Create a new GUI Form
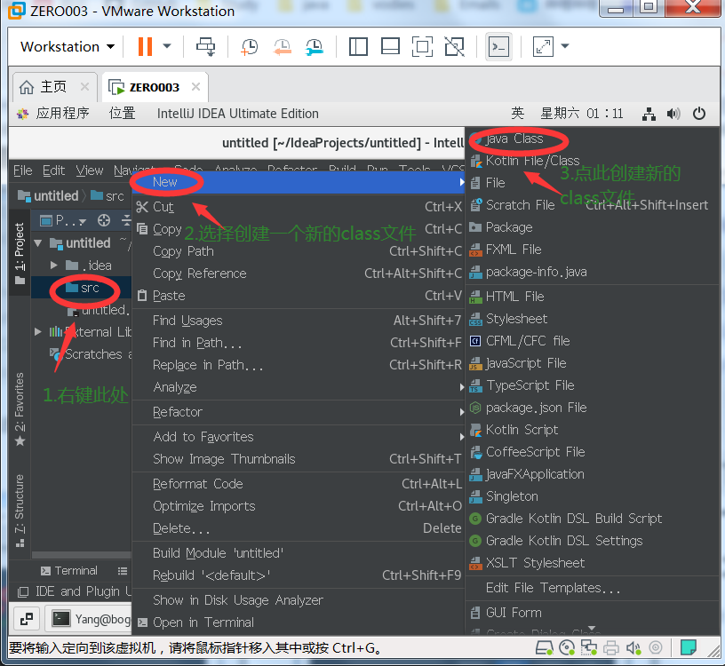This screenshot has width=725, height=666. 593,613
